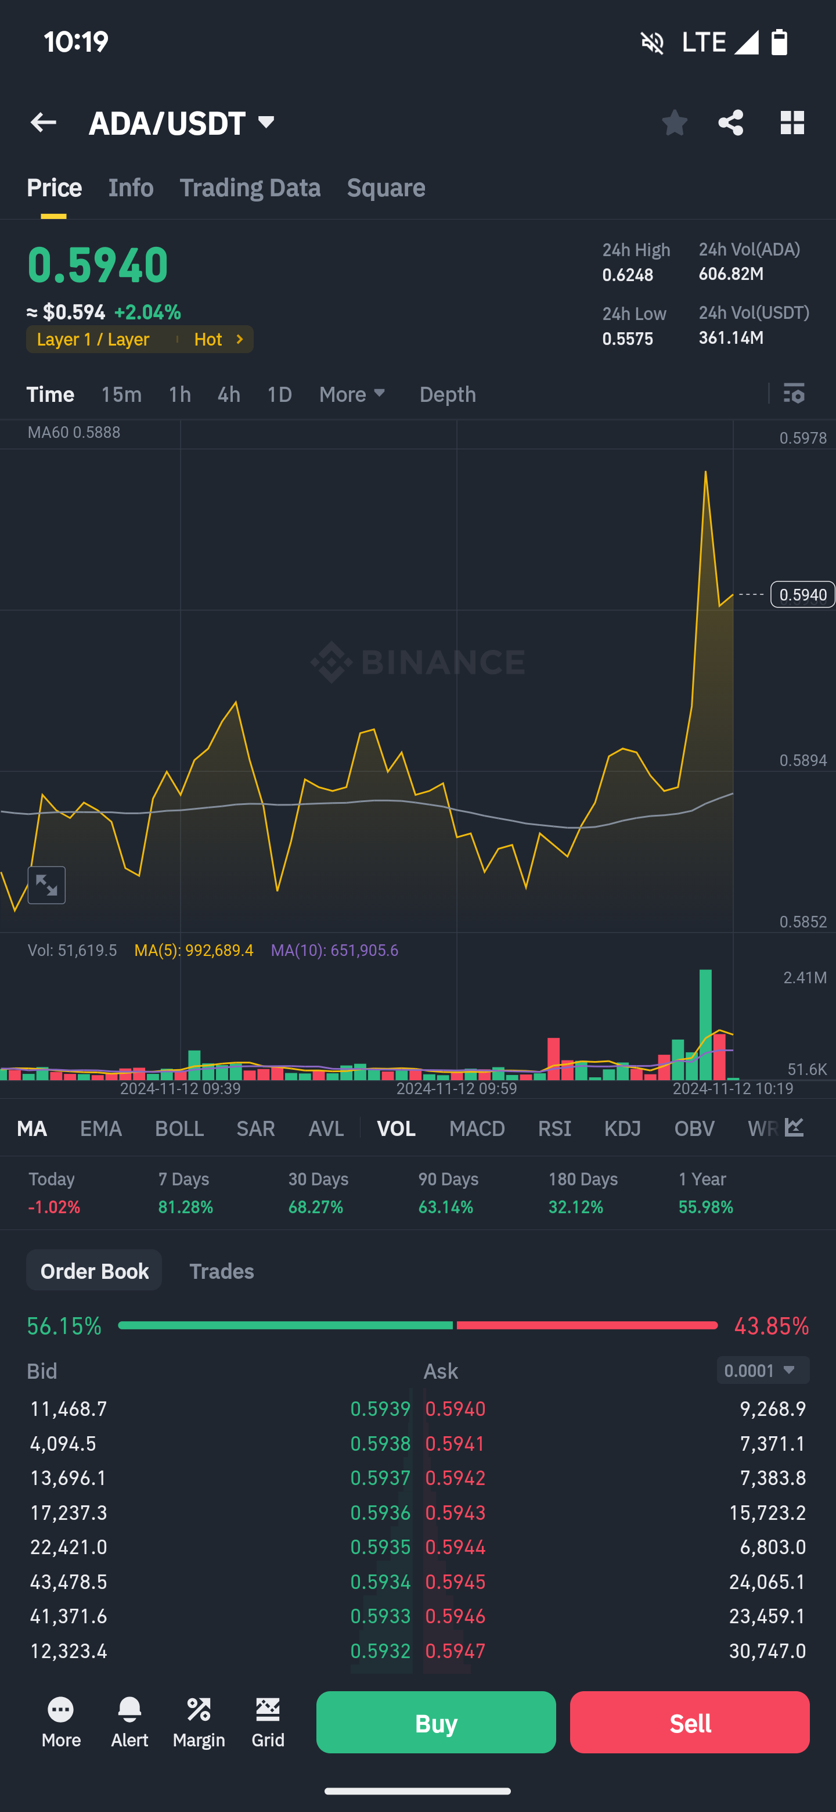Select the Time chart interval
Viewport: 836px width, 1812px height.
click(x=50, y=394)
